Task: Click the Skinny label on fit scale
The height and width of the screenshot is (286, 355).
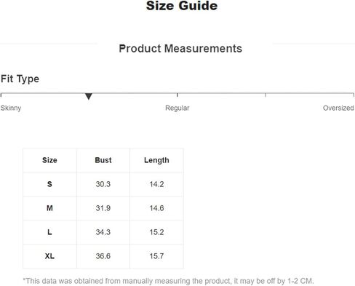Action: click(11, 108)
